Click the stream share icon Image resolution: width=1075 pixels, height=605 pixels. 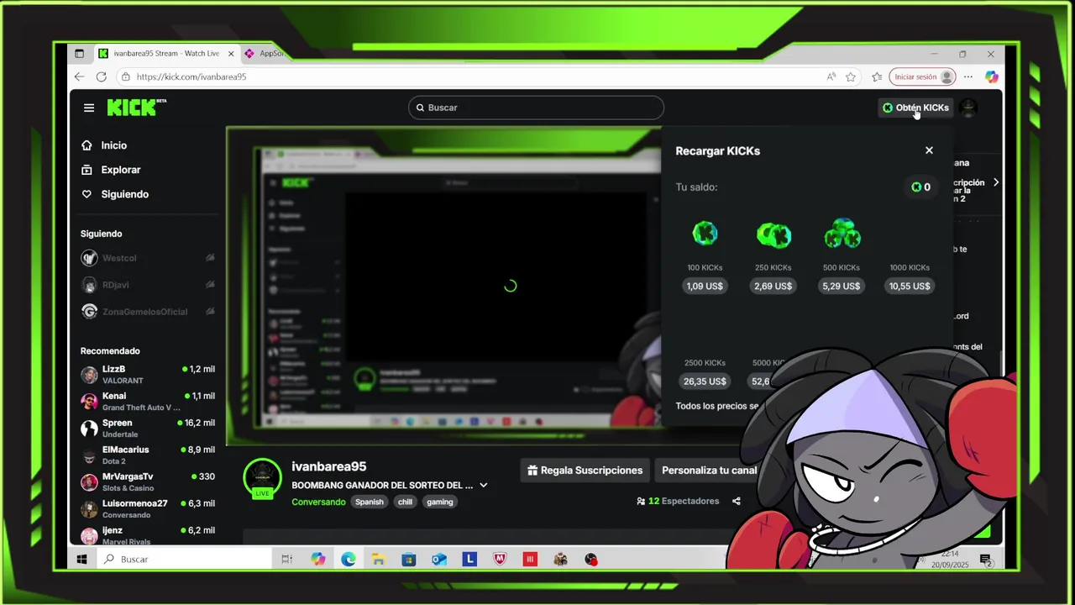tap(737, 502)
